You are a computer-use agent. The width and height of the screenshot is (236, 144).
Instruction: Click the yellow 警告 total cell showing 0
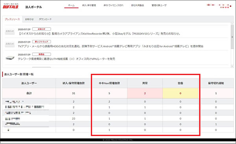click(x=180, y=93)
